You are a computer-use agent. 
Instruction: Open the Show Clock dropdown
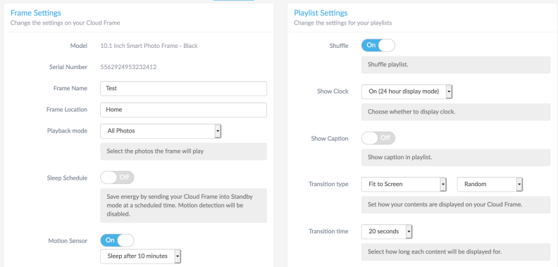(407, 92)
